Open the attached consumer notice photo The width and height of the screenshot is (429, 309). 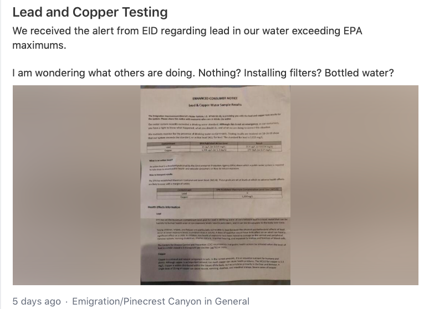215,185
